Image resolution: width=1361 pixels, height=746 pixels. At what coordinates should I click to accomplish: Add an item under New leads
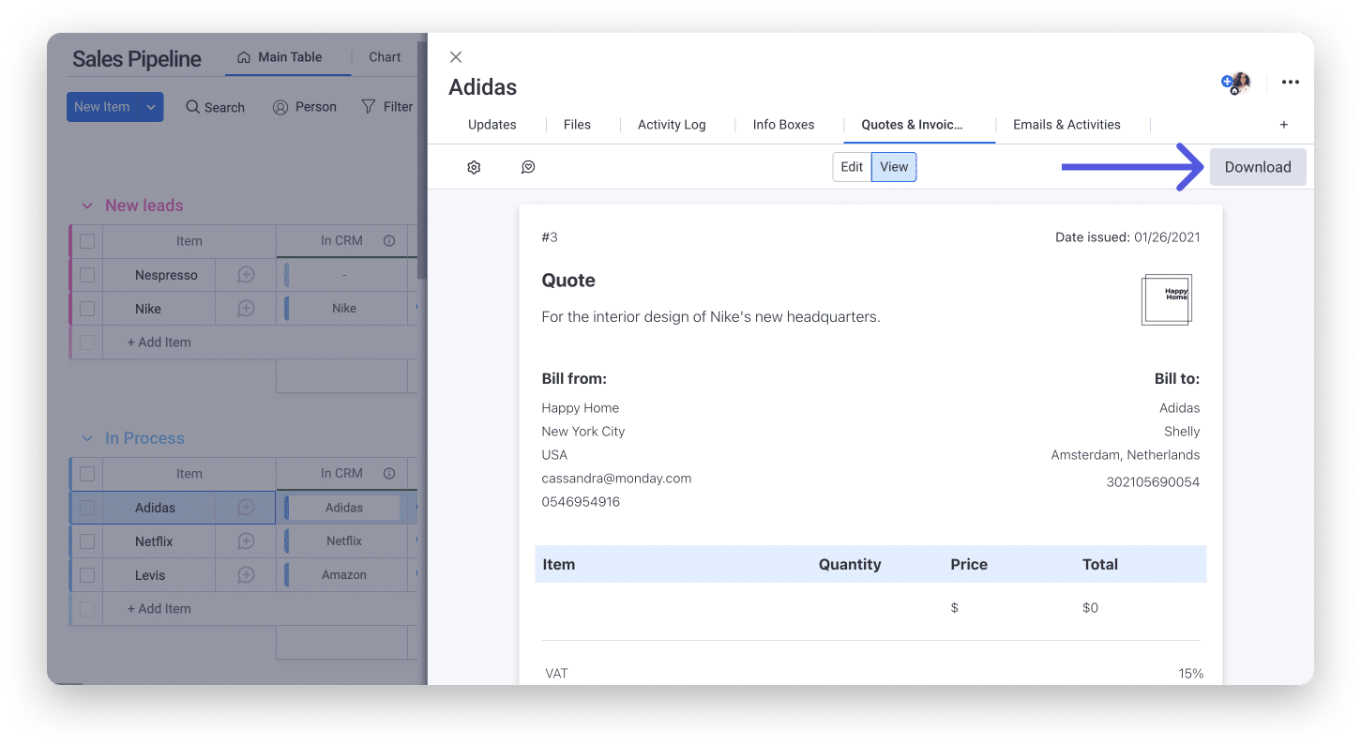pos(159,343)
